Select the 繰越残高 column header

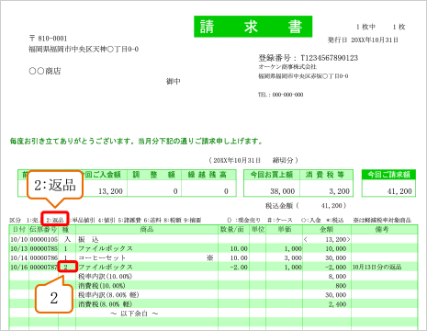point(208,175)
